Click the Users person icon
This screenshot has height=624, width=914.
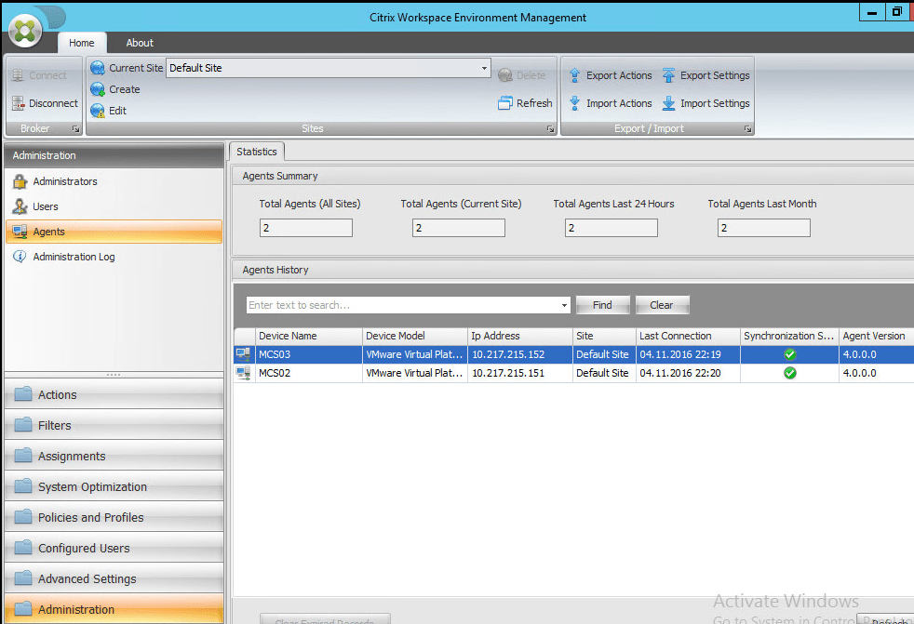pos(20,206)
